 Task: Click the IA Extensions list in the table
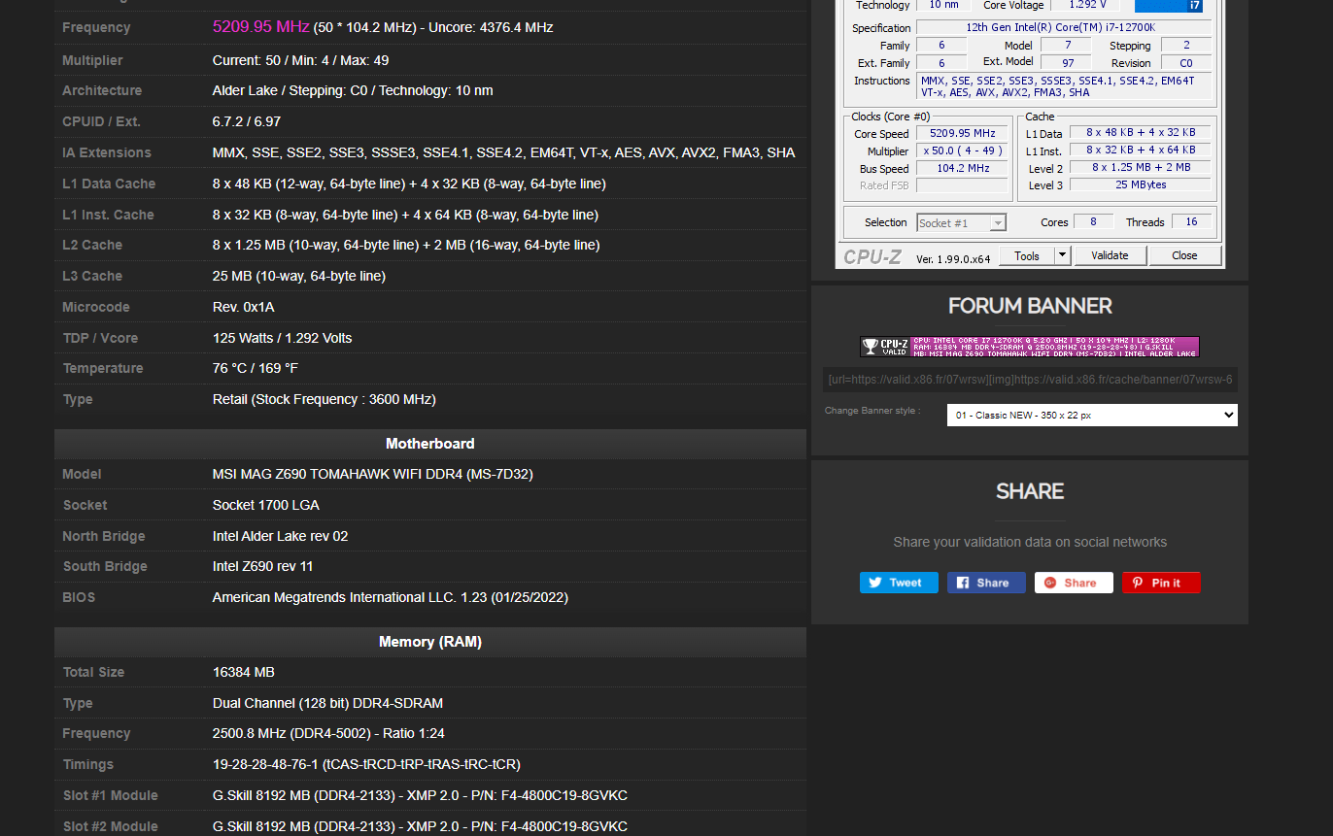[x=503, y=152]
